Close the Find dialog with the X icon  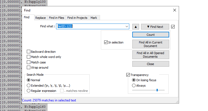(x=175, y=10)
